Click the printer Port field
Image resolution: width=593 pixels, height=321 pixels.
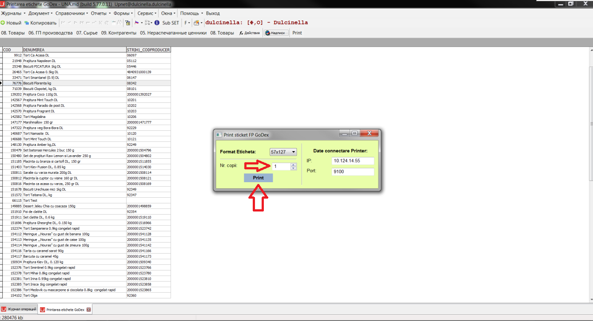pyautogui.click(x=353, y=172)
